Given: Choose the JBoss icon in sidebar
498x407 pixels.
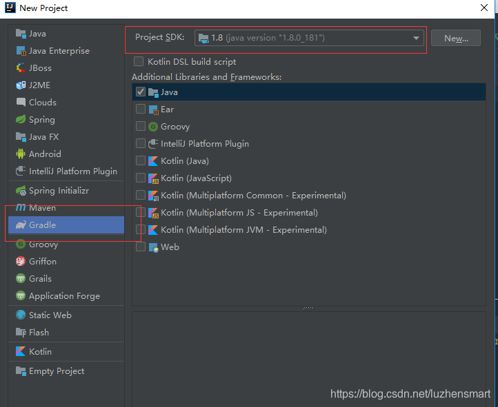Looking at the screenshot, I should pos(21,67).
